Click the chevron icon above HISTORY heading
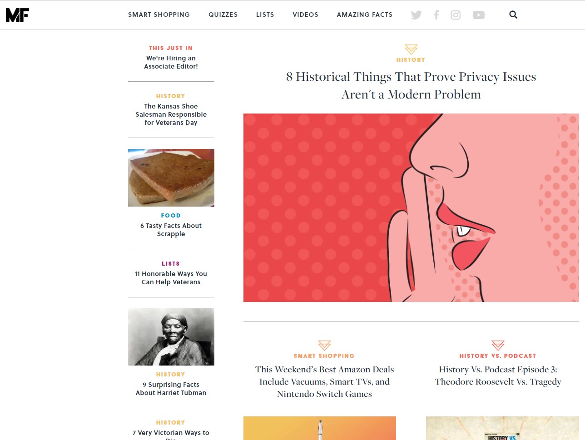The width and height of the screenshot is (585, 440). coord(411,49)
